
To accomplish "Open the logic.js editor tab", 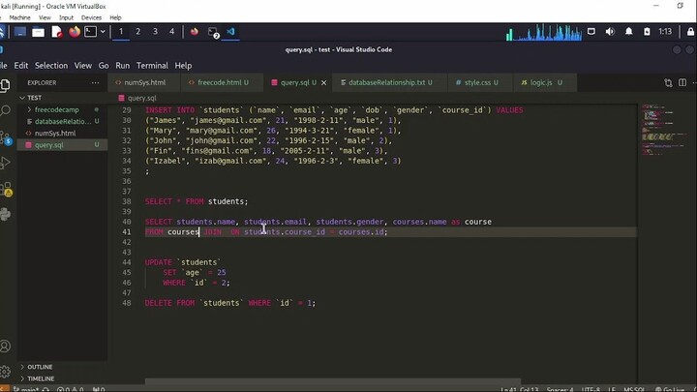I will pos(545,82).
